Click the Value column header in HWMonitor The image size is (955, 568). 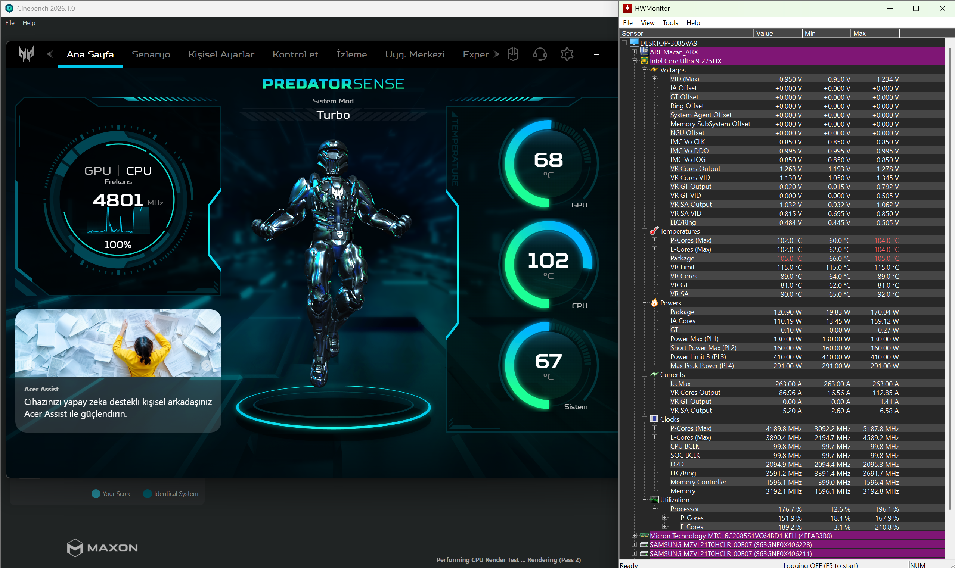point(778,33)
